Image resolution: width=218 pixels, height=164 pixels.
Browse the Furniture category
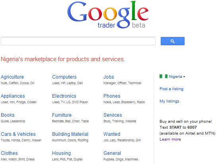[62, 115]
